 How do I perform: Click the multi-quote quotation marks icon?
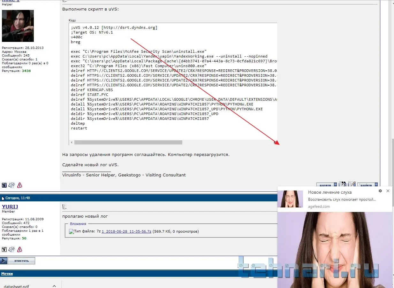(x=343, y=184)
